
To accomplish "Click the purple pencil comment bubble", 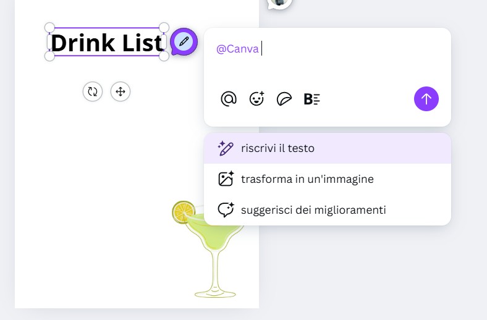I will pos(184,42).
